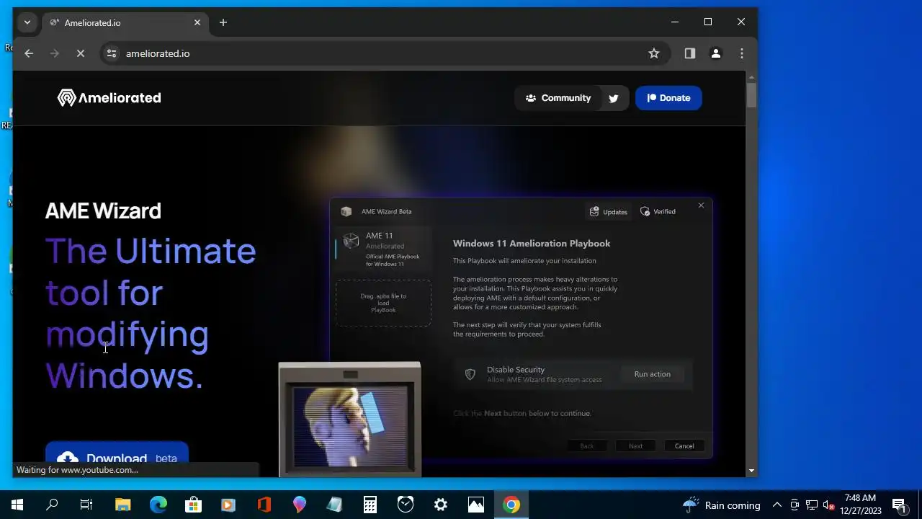This screenshot has height=519, width=922.
Task: Click Run action for Disable Security
Action: point(652,374)
